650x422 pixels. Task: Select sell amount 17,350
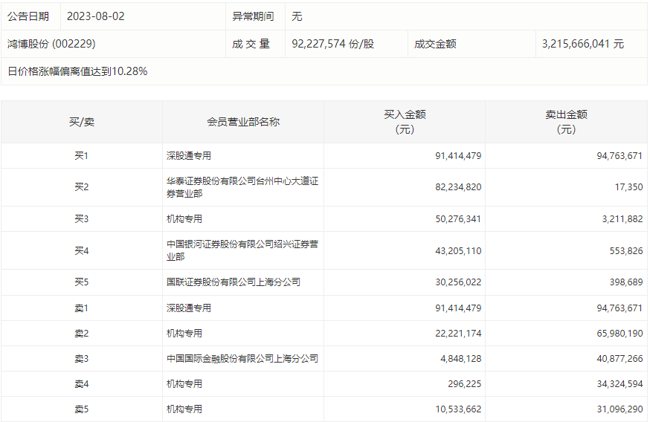click(x=628, y=187)
